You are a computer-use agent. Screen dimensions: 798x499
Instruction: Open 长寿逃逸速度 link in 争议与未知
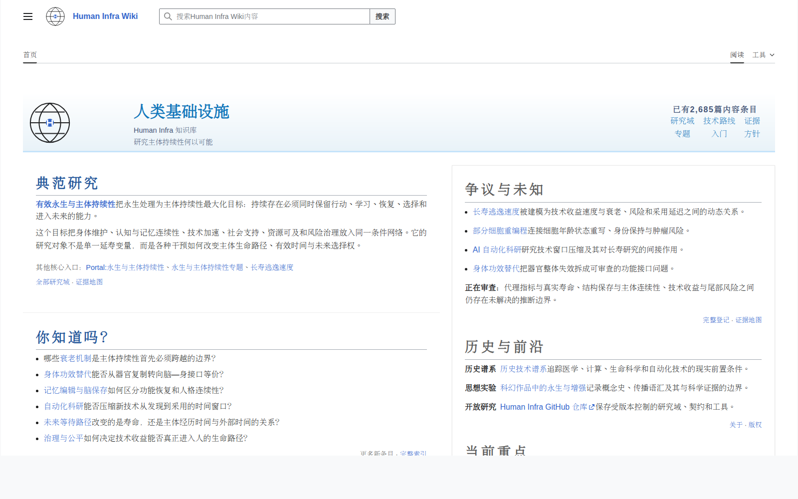[496, 212]
